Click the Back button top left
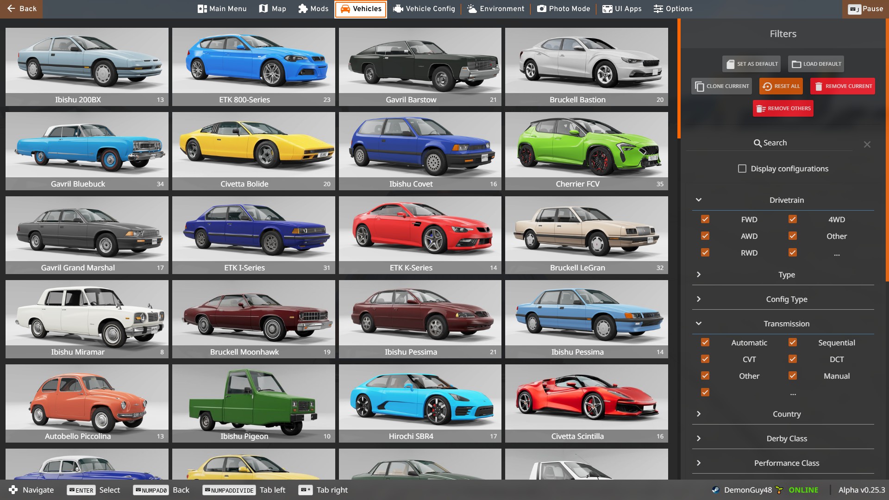Screen dimensions: 889x500 pos(21,9)
